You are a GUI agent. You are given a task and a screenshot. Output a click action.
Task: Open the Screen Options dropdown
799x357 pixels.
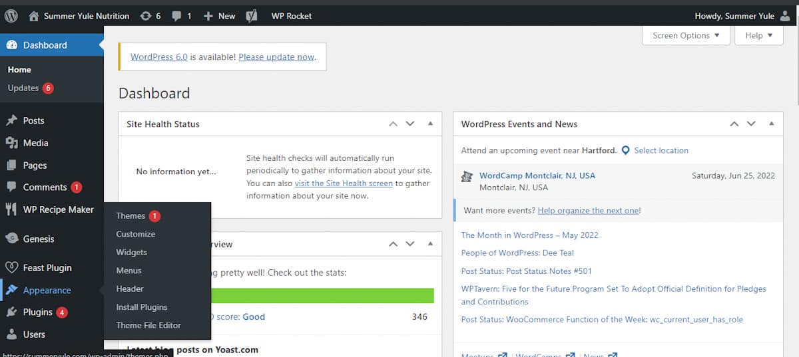[x=686, y=35]
